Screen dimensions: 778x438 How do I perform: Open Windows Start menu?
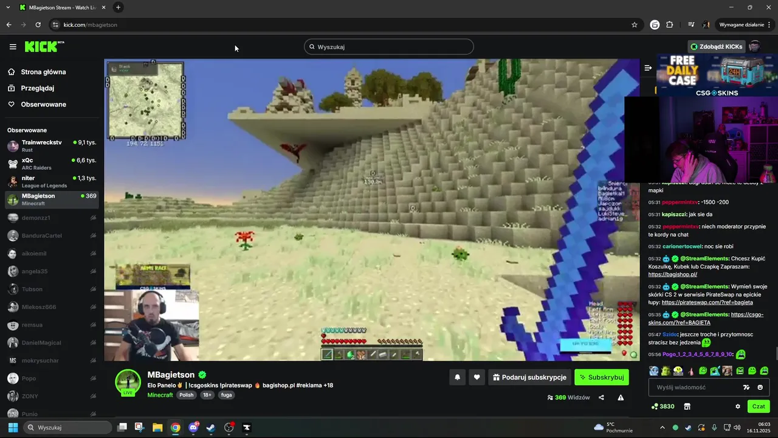[x=13, y=427]
